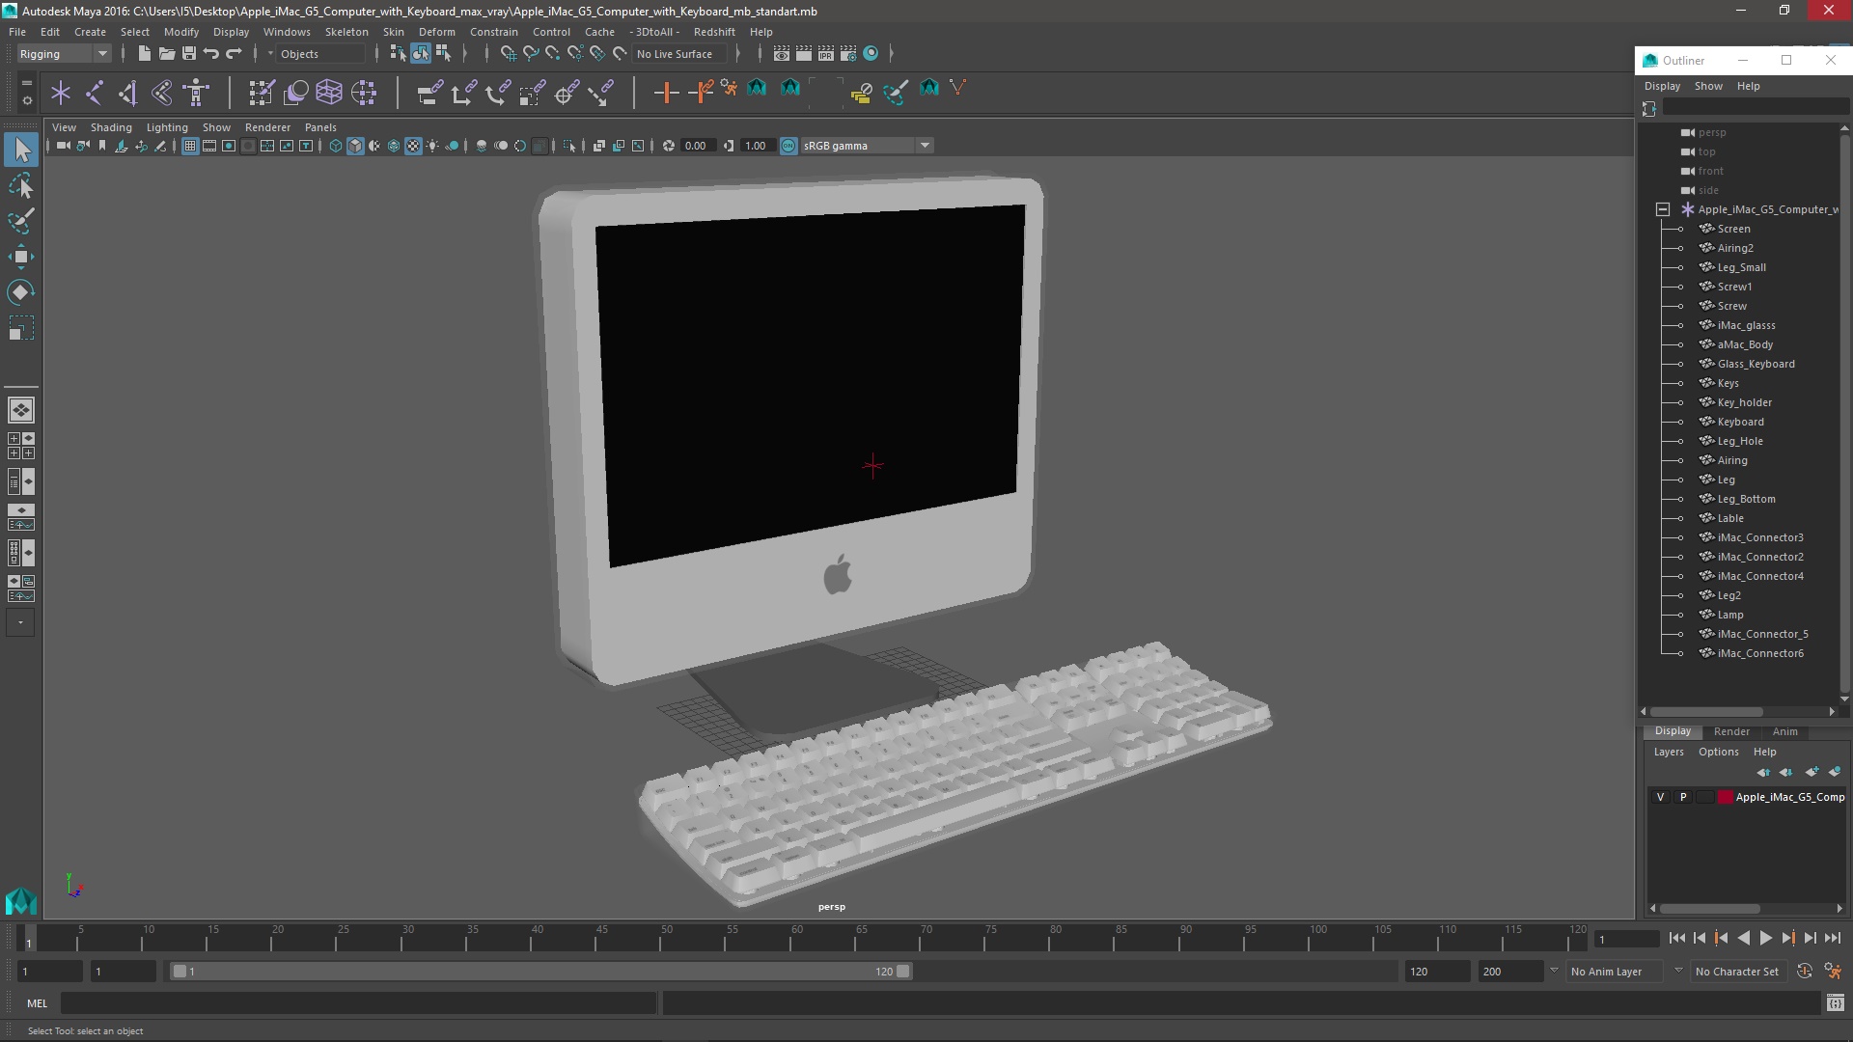Click the Play backwards button
The height and width of the screenshot is (1042, 1853).
tap(1744, 938)
